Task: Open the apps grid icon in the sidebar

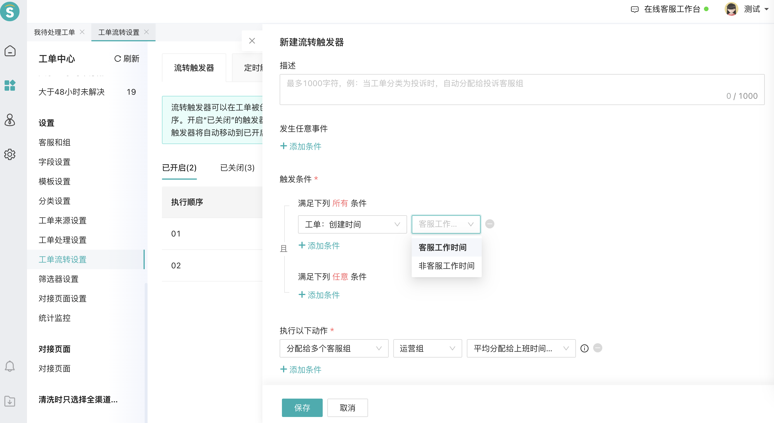Action: click(10, 85)
